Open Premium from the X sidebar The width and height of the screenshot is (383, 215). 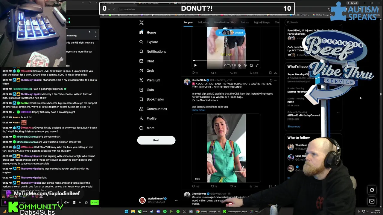click(x=150, y=80)
